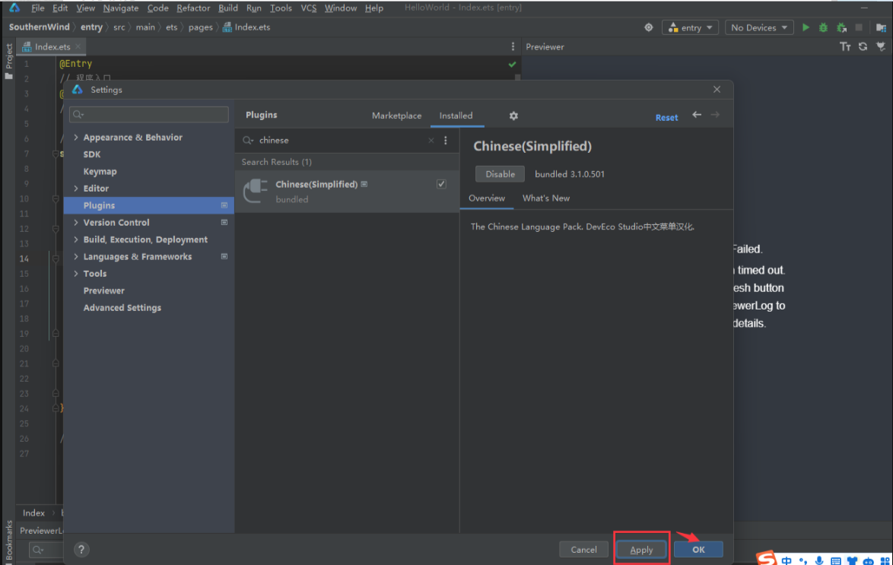Open the Sogou soft keyboard icon
Viewport: 893px width, 565px height.
[x=835, y=561]
